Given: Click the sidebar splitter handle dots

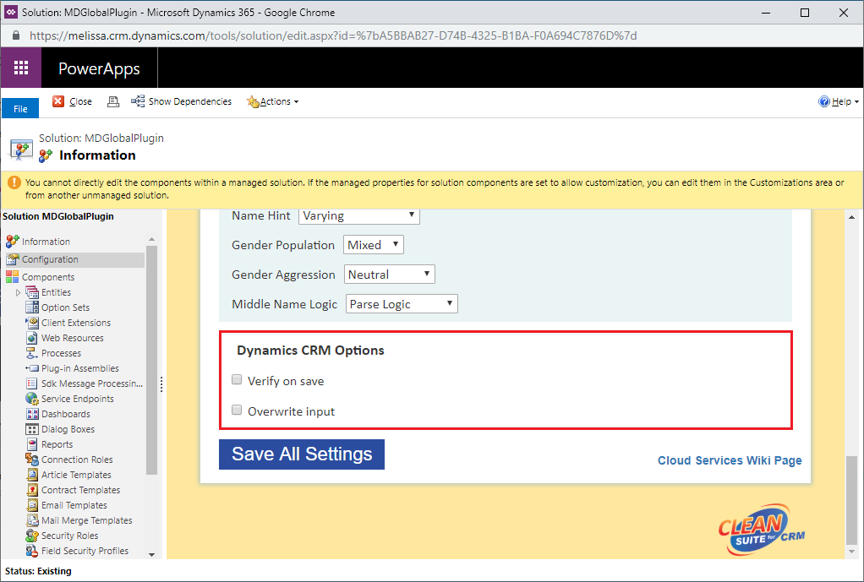Looking at the screenshot, I should [x=161, y=383].
